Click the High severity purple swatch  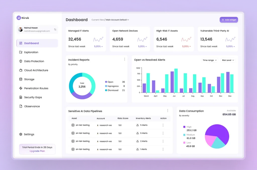184,127
